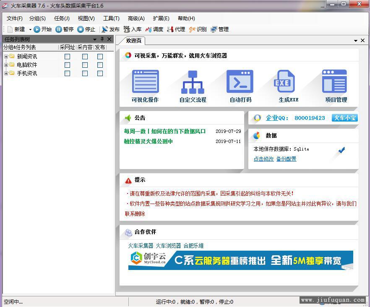
Task: Open the 发布 publish toolbar icon
Action: click(105, 29)
